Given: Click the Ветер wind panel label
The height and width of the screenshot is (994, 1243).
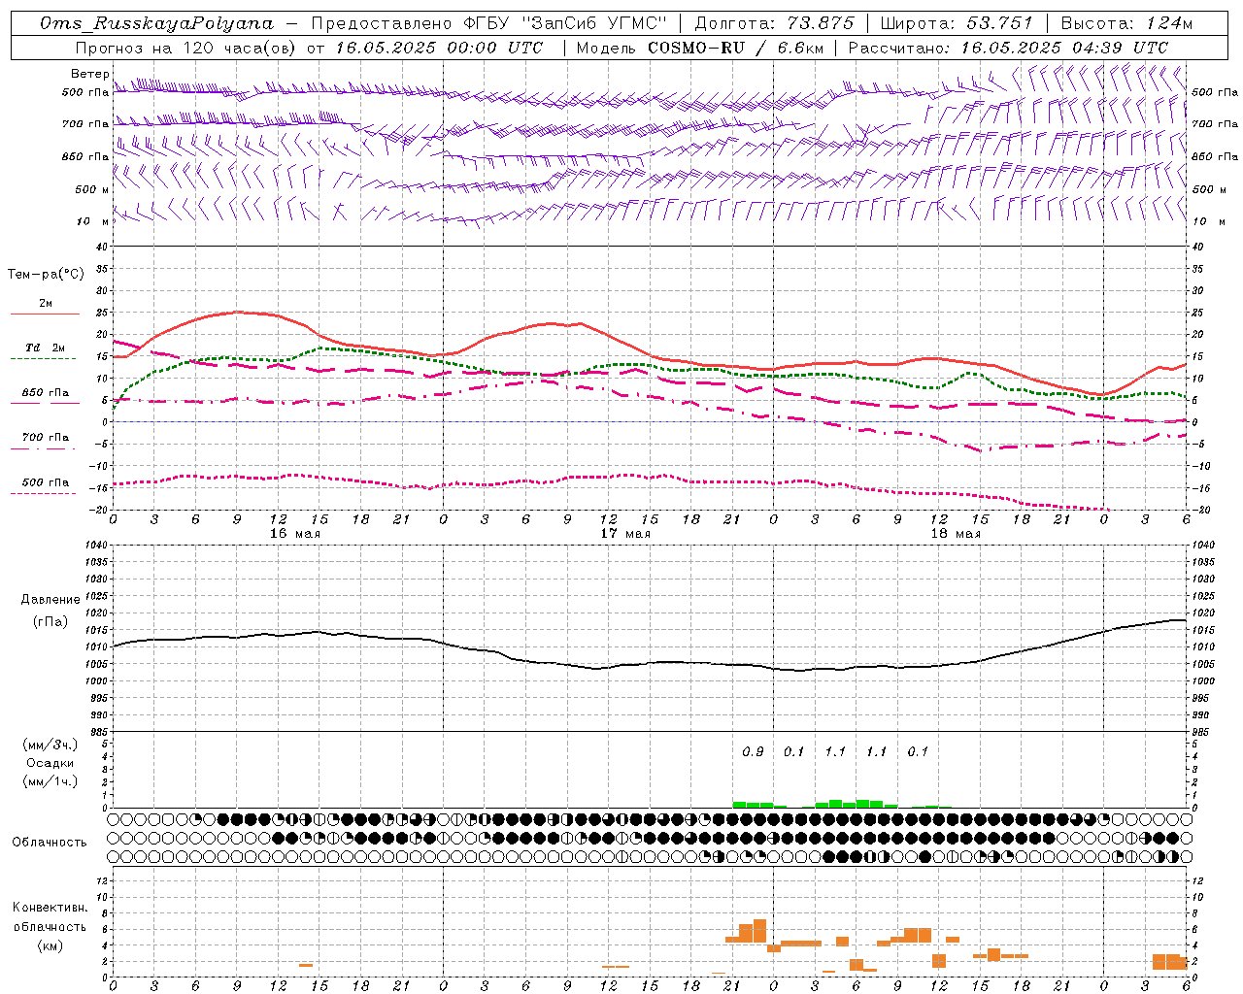Looking at the screenshot, I should [89, 74].
